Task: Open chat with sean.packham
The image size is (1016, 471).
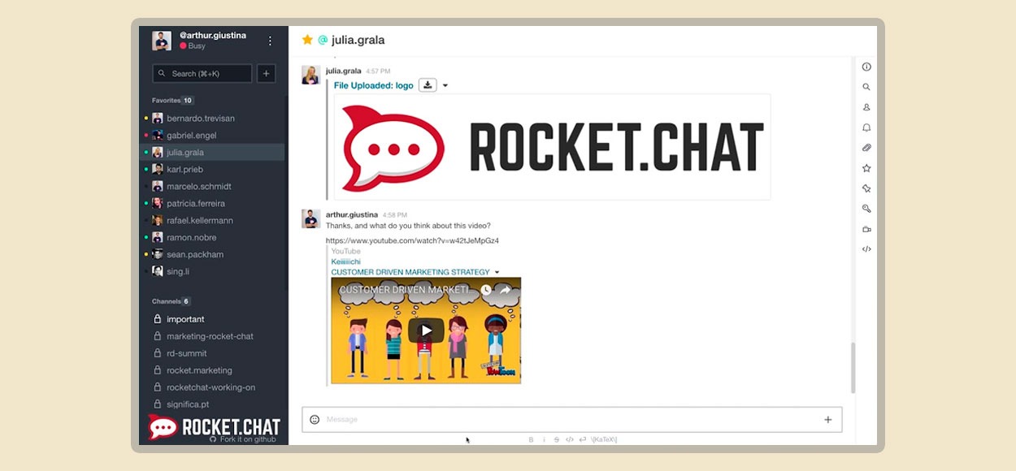Action: pos(211,255)
